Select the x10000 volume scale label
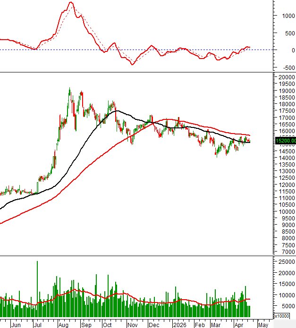Viewport: 296px width, 328px height. 283,316
